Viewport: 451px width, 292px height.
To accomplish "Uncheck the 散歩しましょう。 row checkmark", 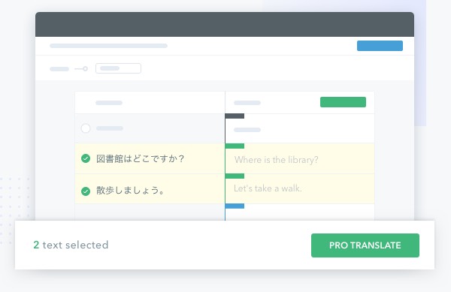I will [x=86, y=191].
